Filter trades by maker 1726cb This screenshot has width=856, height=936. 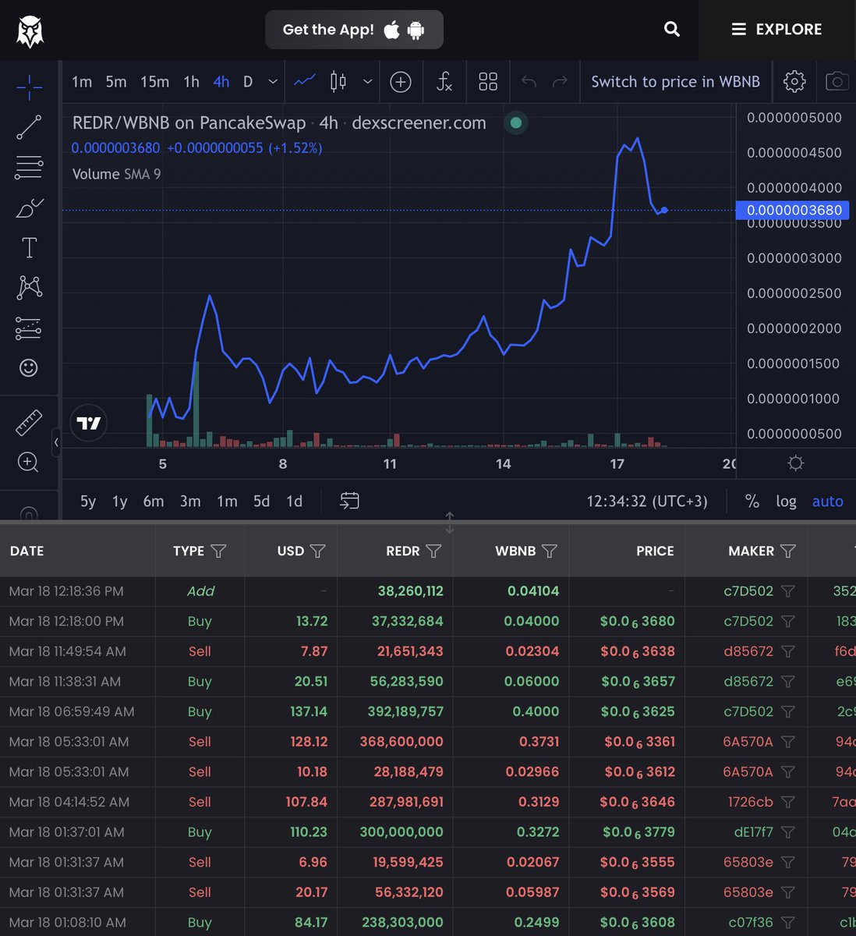(x=788, y=802)
